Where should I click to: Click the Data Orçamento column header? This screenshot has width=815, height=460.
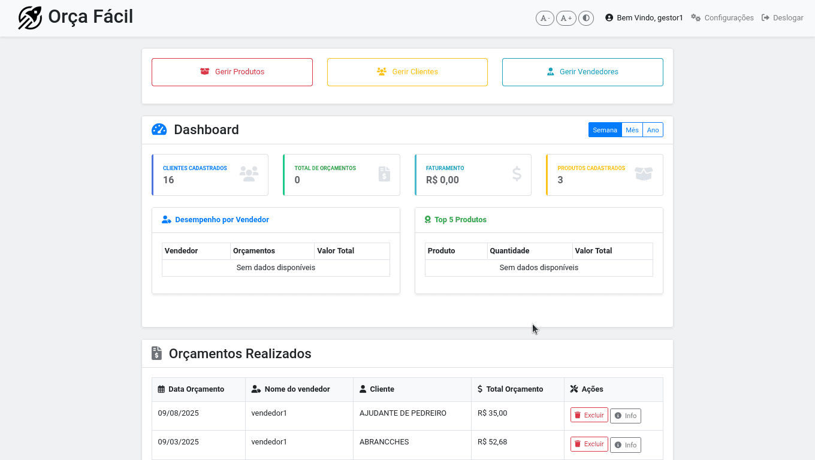pos(196,389)
